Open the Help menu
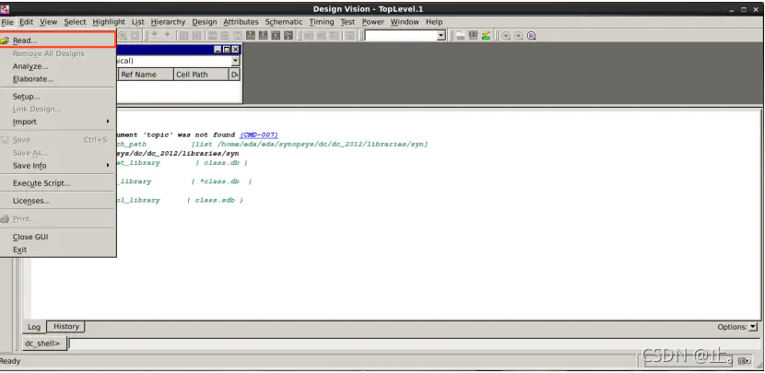The height and width of the screenshot is (373, 765). (x=434, y=22)
